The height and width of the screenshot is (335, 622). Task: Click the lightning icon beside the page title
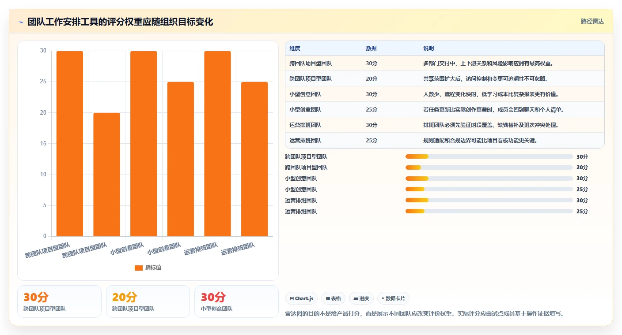click(x=21, y=22)
